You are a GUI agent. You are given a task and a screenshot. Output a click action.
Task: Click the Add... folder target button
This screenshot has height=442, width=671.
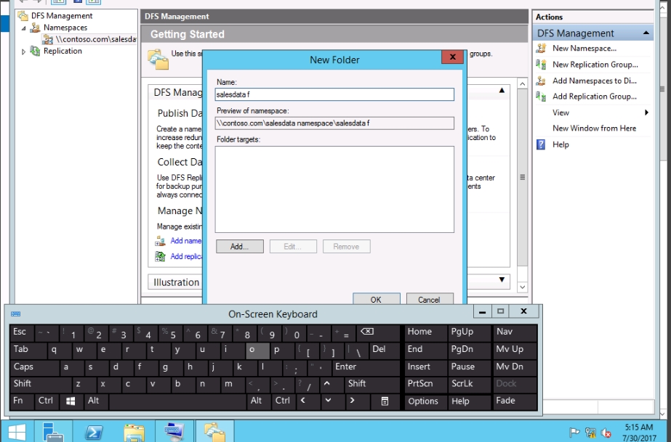point(240,247)
